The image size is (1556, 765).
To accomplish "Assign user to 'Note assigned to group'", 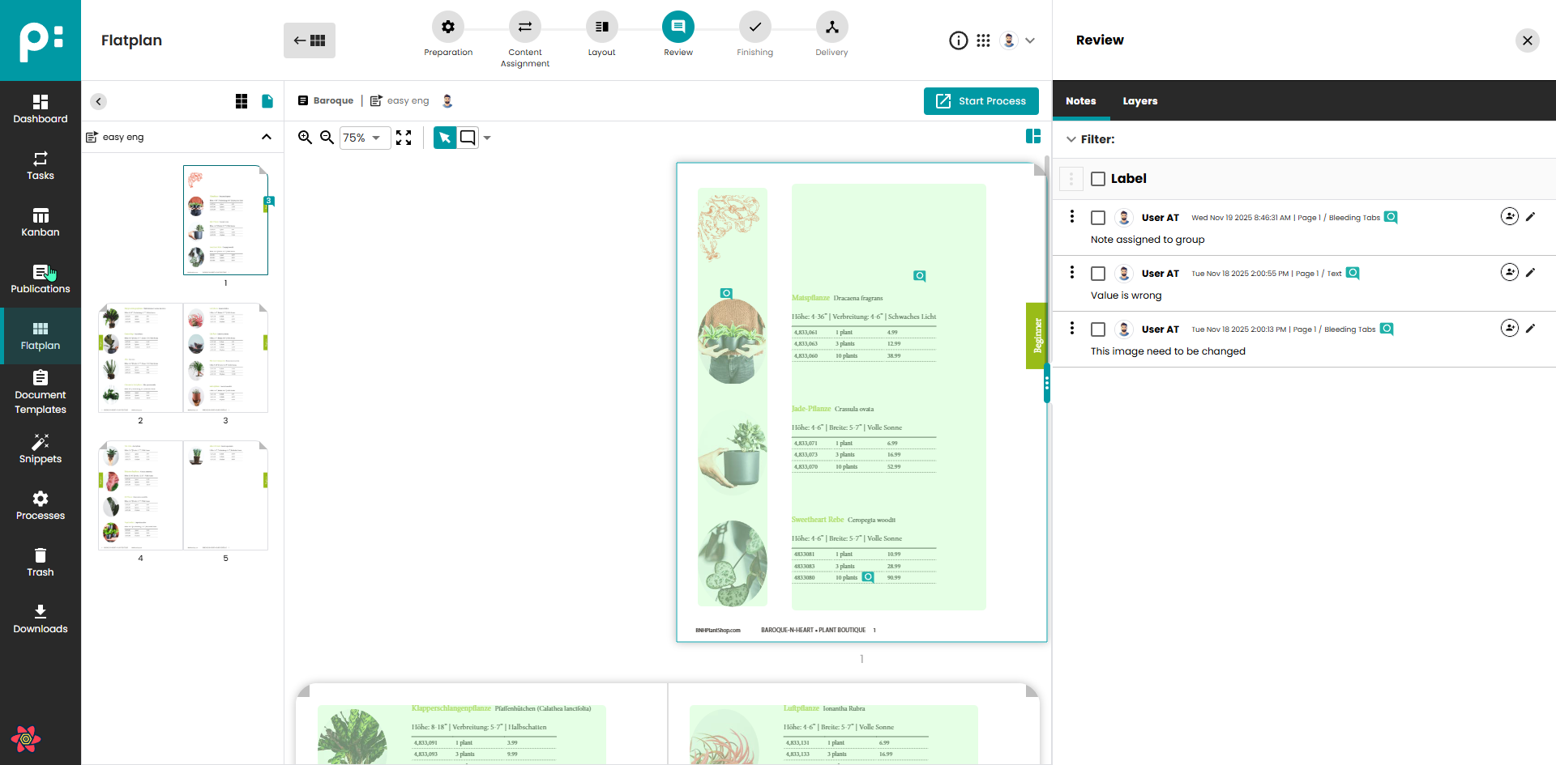I will click(x=1509, y=216).
